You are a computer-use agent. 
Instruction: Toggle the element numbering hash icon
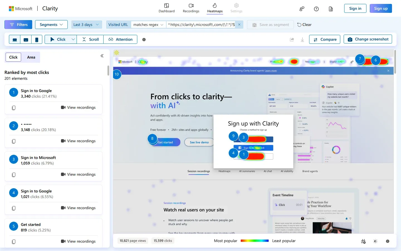363,241
